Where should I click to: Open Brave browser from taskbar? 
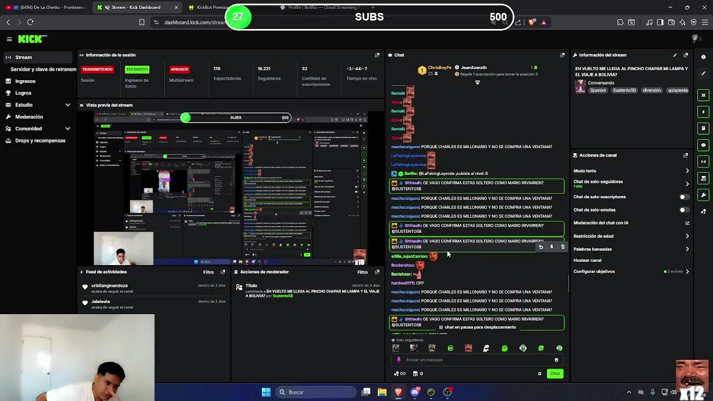pyautogui.click(x=399, y=392)
